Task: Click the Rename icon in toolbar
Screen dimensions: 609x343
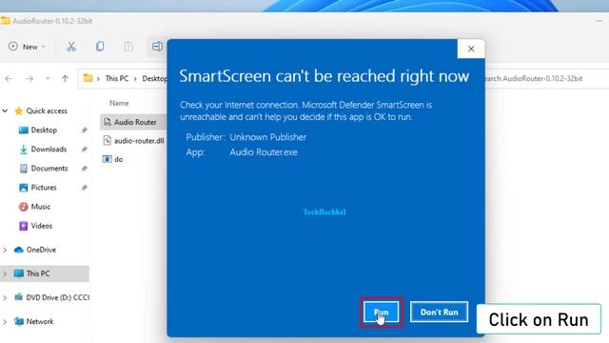Action: point(157,47)
